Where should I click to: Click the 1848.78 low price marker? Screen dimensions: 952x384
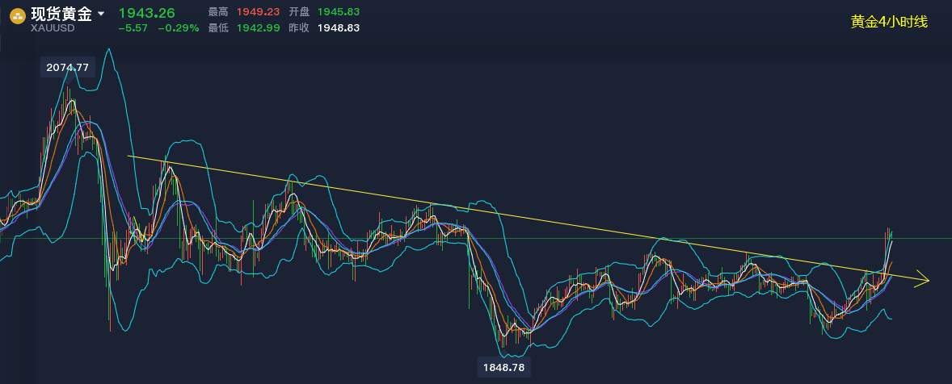click(504, 367)
